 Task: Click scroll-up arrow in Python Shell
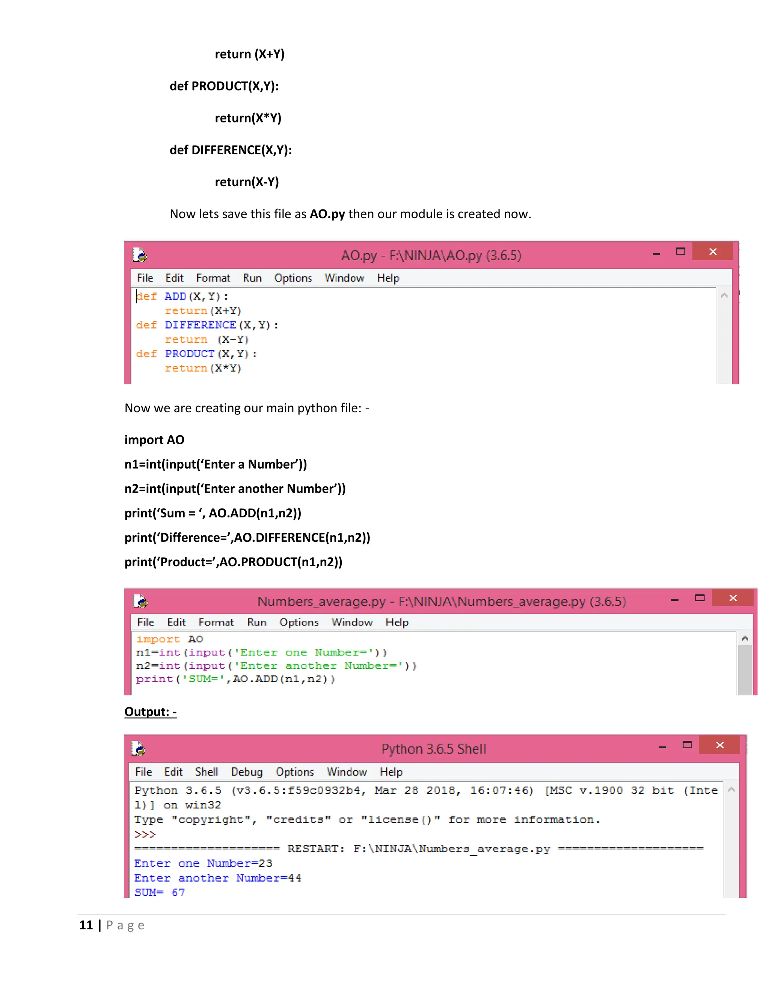click(731, 790)
